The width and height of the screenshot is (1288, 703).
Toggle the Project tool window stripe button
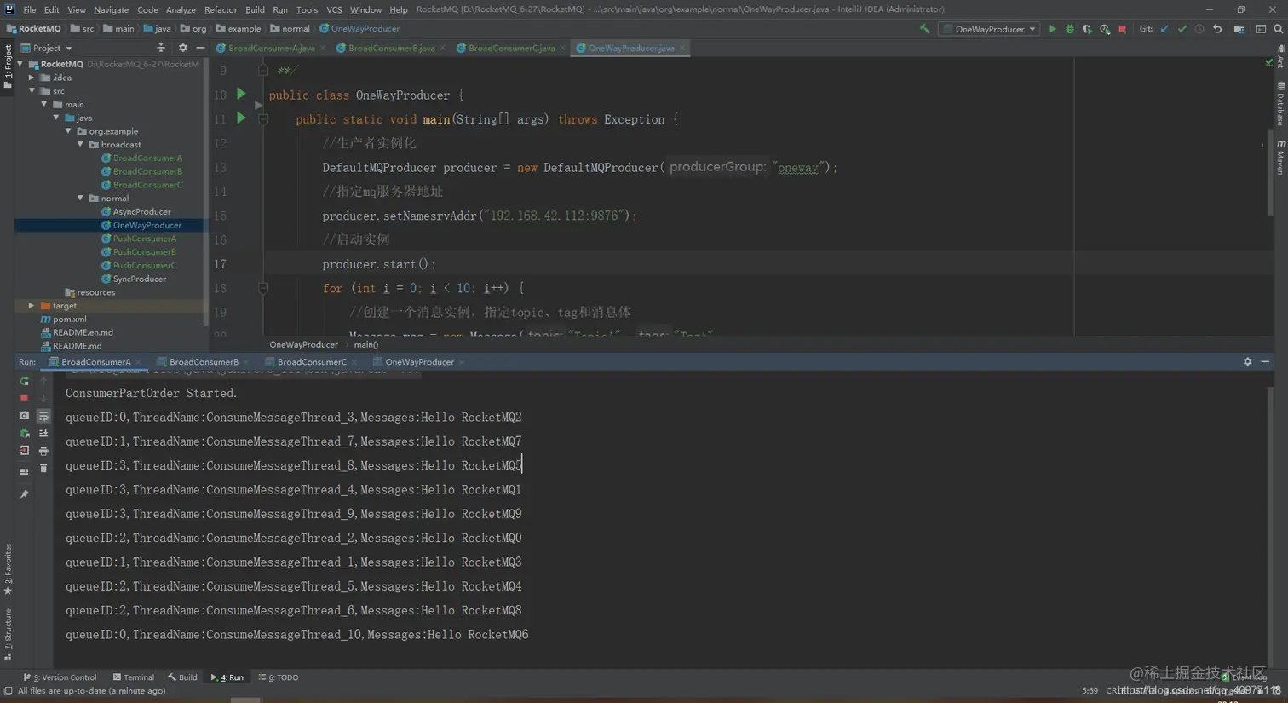(8, 66)
